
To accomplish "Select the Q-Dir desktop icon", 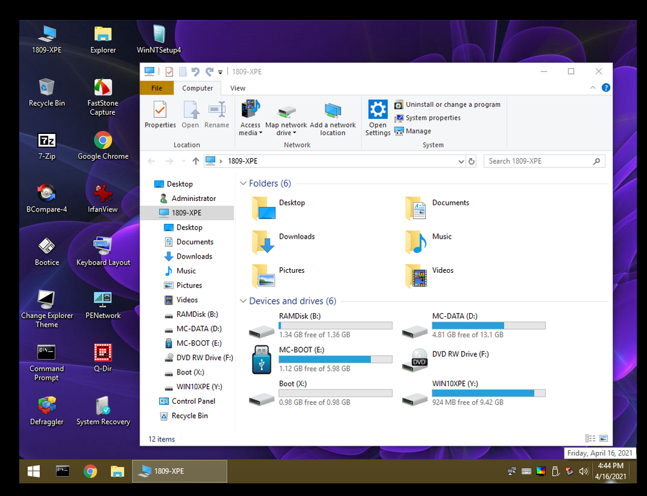I will click(103, 358).
